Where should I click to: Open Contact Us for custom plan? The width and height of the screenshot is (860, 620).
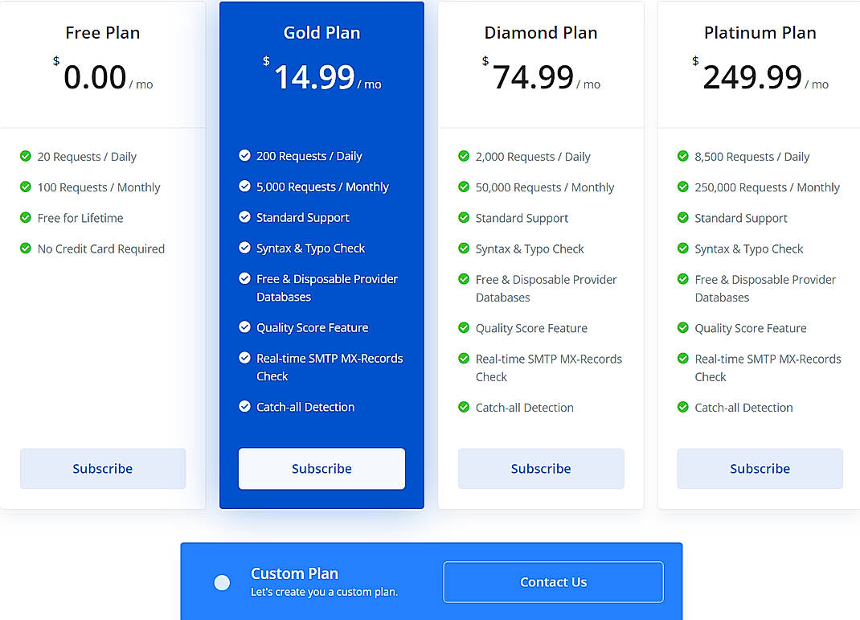pos(554,582)
